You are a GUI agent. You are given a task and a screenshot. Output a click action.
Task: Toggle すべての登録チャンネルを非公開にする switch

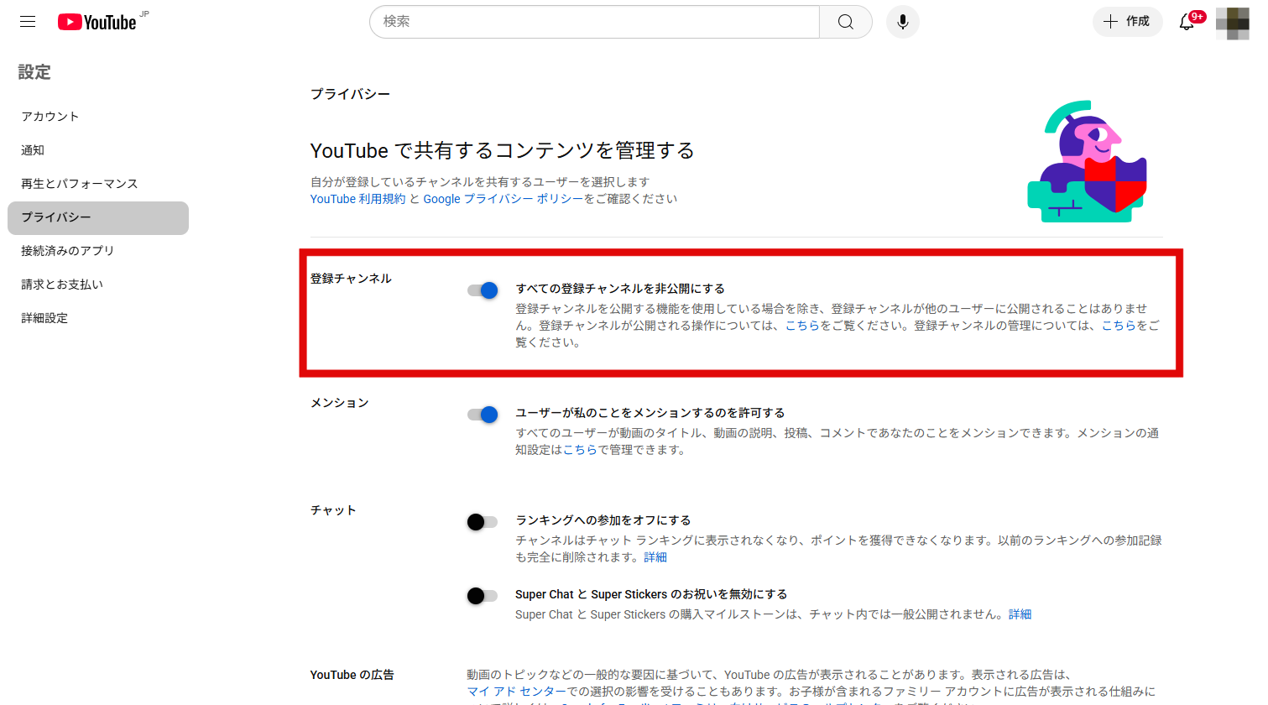[x=483, y=290]
